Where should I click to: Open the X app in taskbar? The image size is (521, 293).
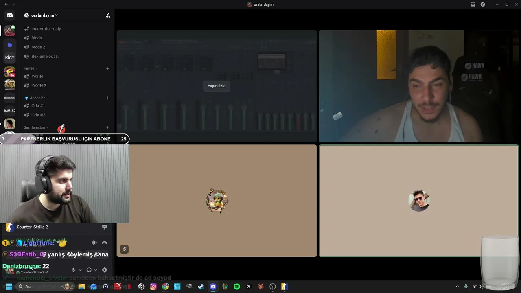(249, 286)
